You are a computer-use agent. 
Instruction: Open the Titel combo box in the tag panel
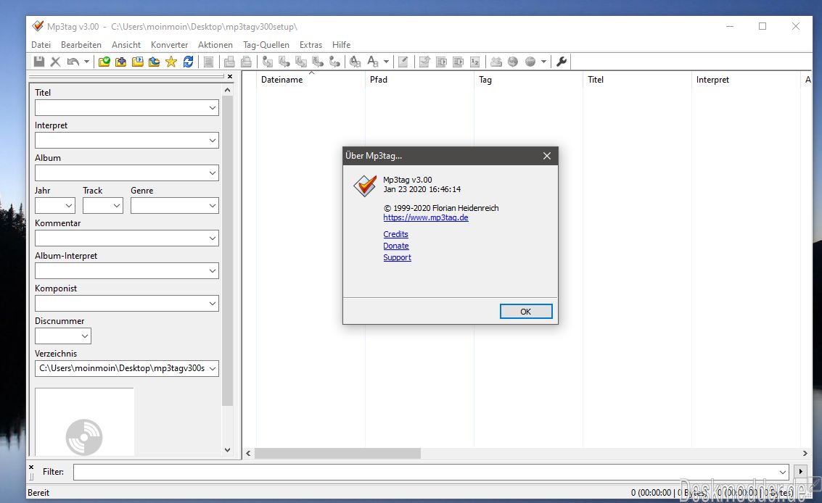pos(127,108)
